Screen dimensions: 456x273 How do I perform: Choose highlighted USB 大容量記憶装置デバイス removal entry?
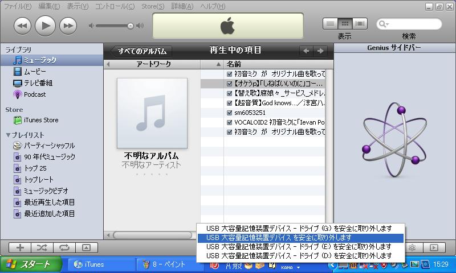[300, 238]
